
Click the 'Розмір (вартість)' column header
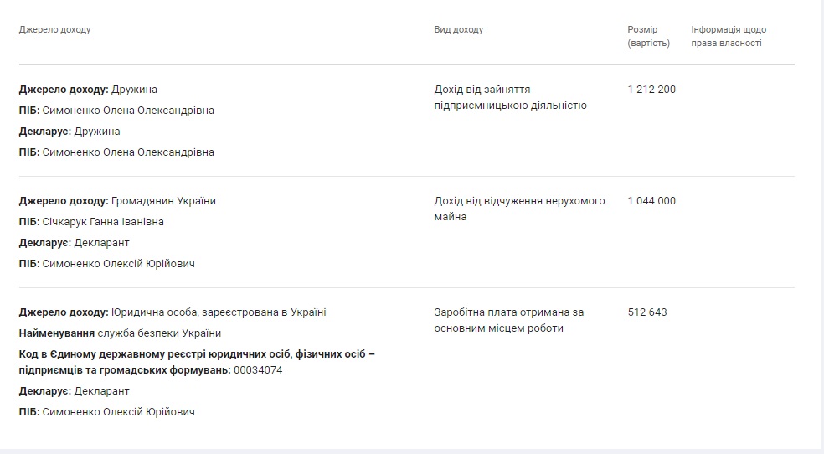pyautogui.click(x=648, y=36)
